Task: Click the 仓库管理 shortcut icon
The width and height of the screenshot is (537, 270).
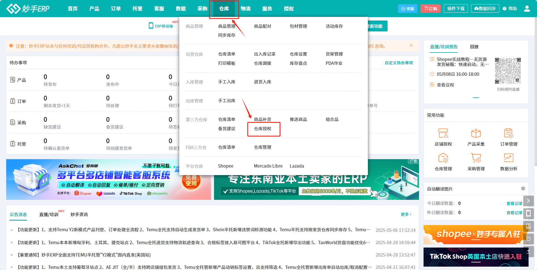Action: pyautogui.click(x=443, y=158)
